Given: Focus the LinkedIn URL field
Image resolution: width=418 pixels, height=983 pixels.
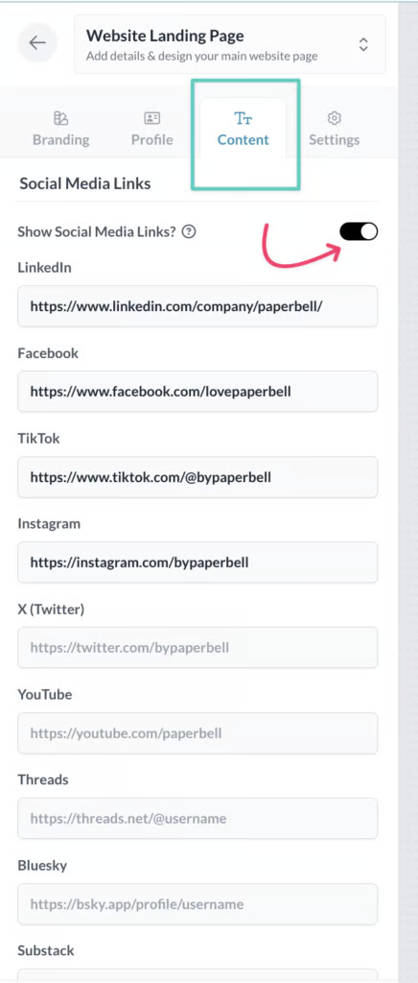Looking at the screenshot, I should 197,306.
